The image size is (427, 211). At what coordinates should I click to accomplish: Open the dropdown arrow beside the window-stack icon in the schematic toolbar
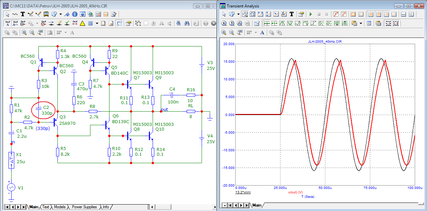(x=61, y=14)
